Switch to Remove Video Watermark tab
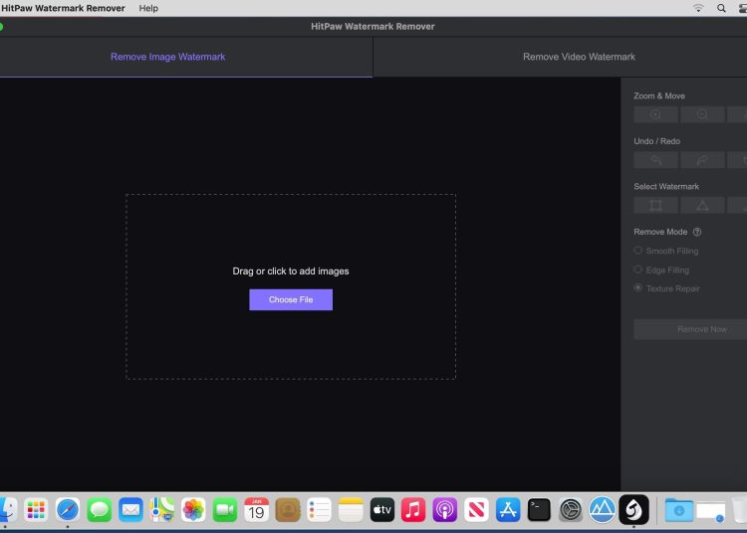This screenshot has height=533, width=747. tap(579, 57)
